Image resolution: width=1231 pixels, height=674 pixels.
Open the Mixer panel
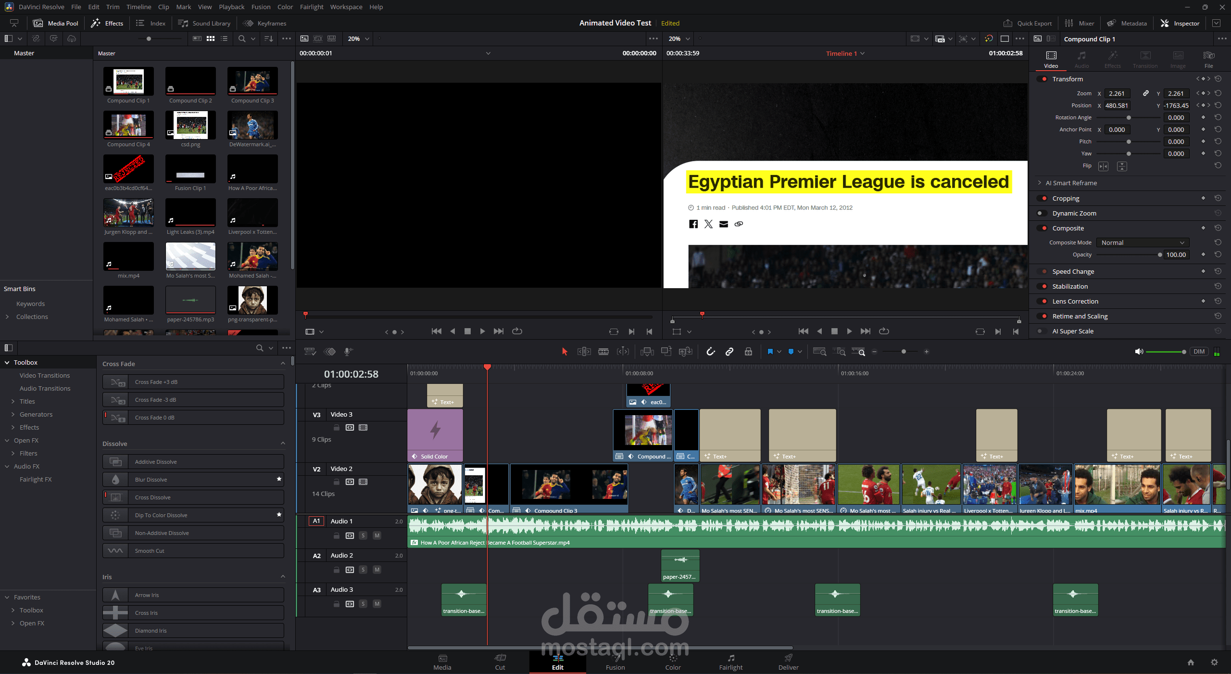tap(1080, 23)
